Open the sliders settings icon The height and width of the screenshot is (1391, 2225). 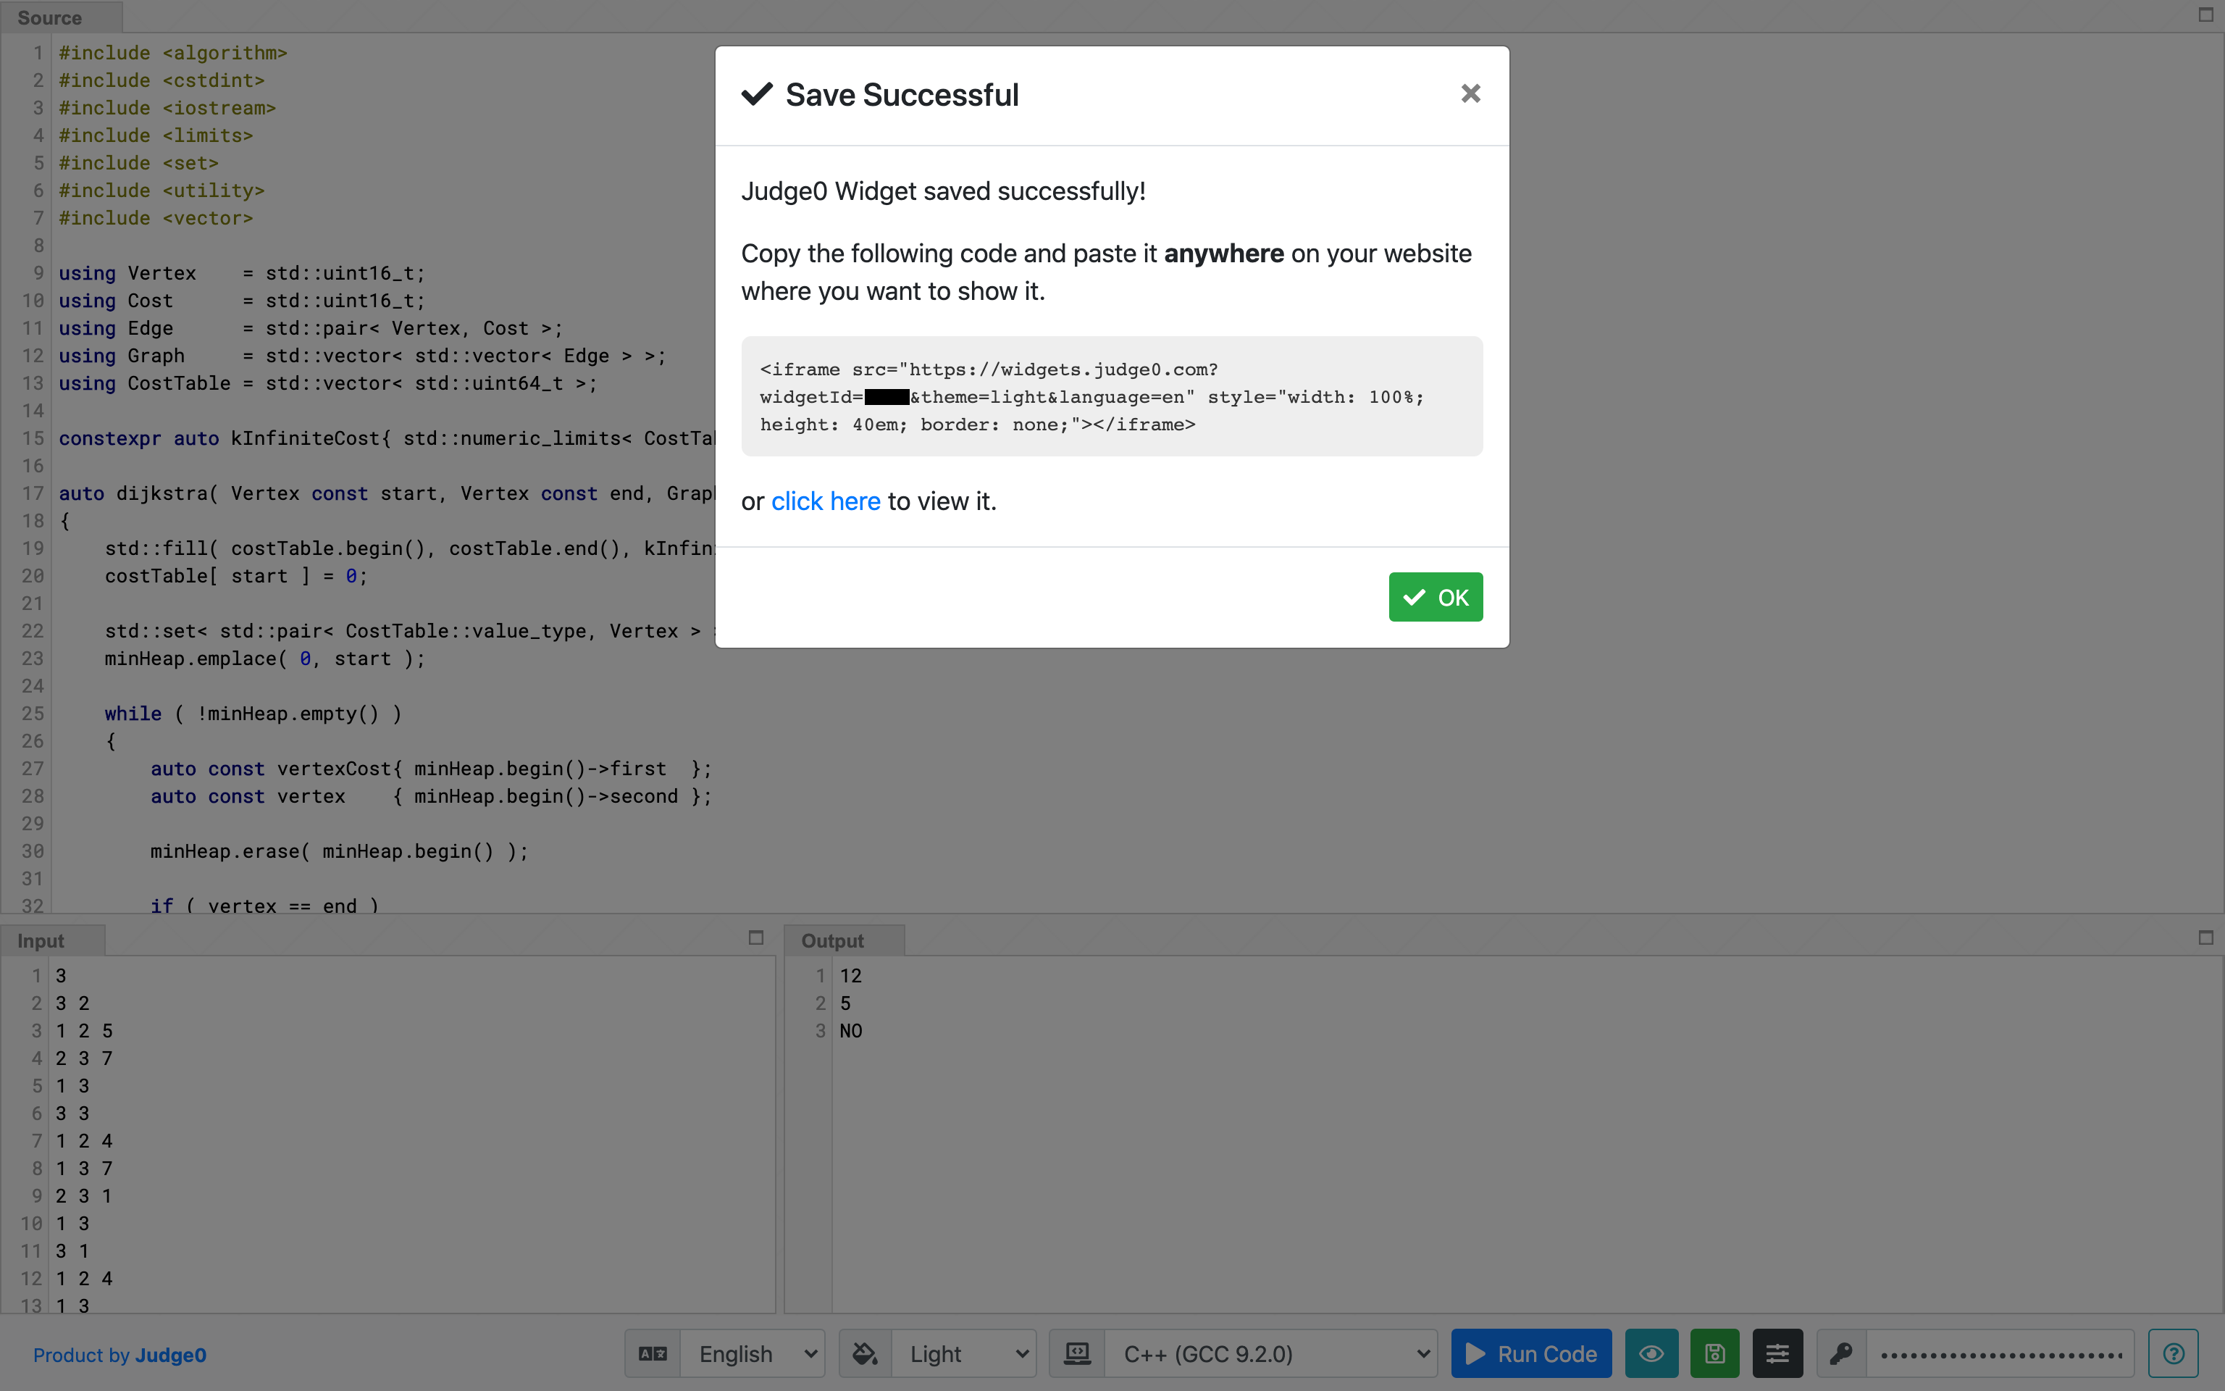(x=1777, y=1353)
